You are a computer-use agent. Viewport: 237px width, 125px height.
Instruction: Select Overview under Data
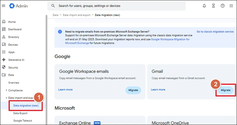pyautogui.click(x=14, y=83)
